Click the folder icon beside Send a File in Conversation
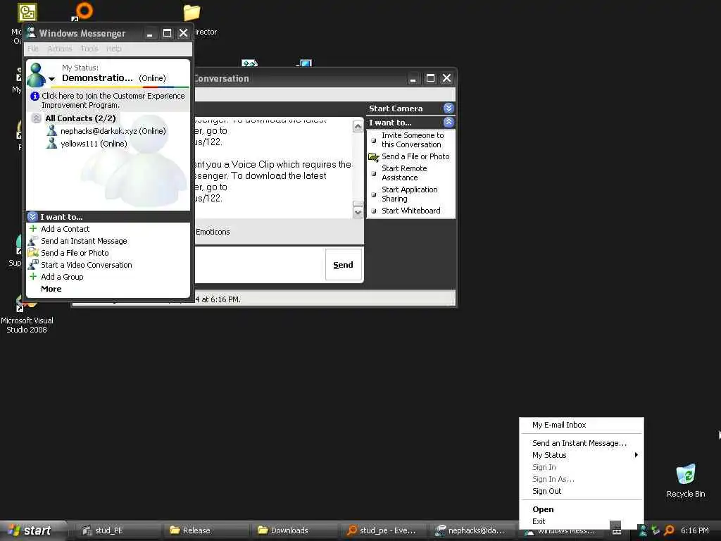This screenshot has width=721, height=541. point(373,157)
